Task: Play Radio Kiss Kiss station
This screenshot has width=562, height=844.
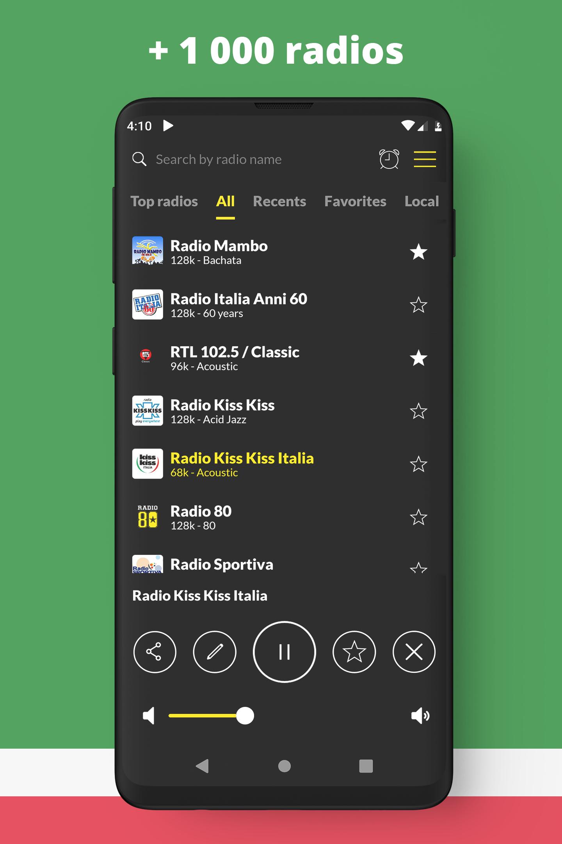Action: pos(222,411)
